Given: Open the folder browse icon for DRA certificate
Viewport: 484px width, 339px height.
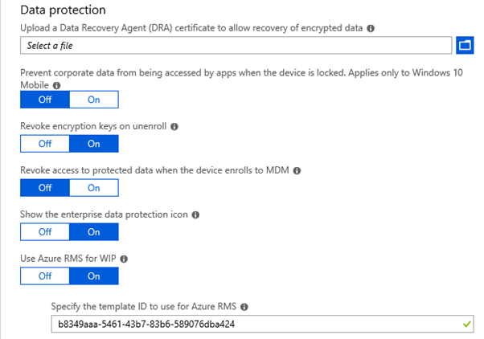Looking at the screenshot, I should coord(465,45).
